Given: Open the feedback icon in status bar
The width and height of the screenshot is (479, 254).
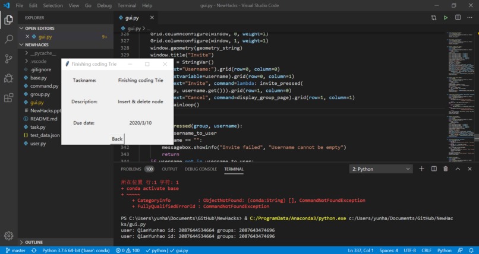Looking at the screenshot, I should point(460,250).
